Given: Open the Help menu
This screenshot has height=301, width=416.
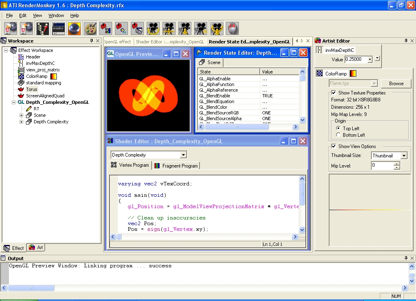Looking at the screenshot, I should point(75,15).
